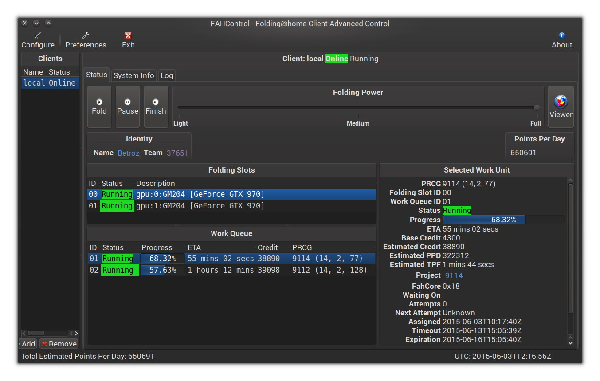Select folding slot 01 gpu:1 row
Screen dimensions: 600x381
click(231, 206)
